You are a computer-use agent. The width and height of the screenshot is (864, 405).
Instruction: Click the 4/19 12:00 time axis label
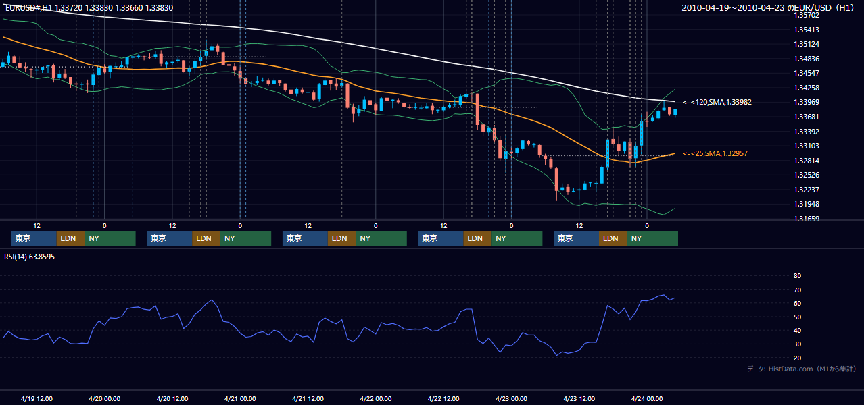[x=37, y=399]
